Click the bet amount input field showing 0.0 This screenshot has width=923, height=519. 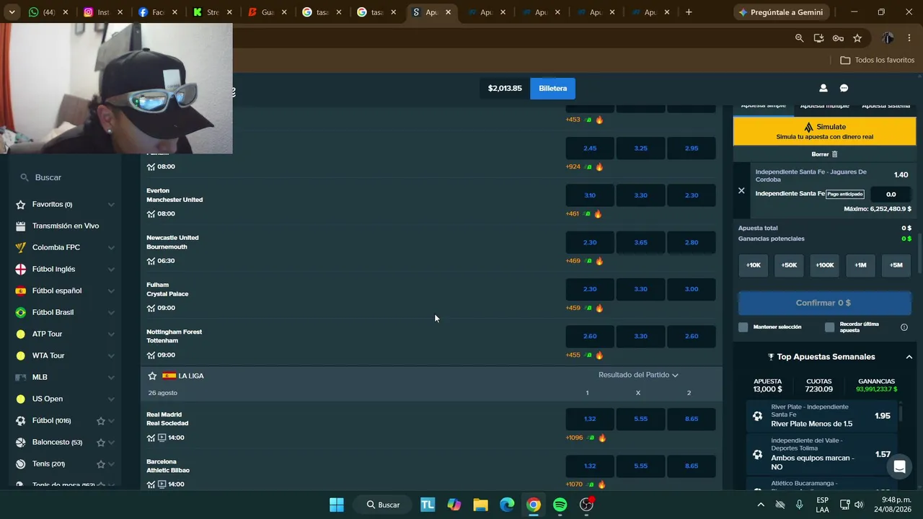pyautogui.click(x=891, y=194)
